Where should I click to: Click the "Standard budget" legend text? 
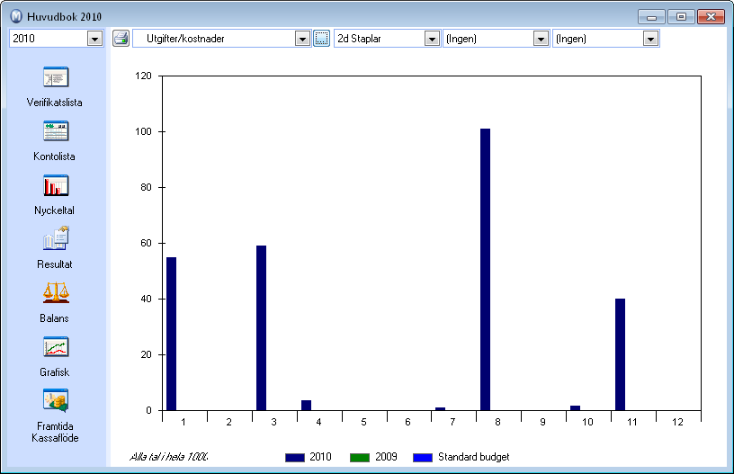[474, 457]
